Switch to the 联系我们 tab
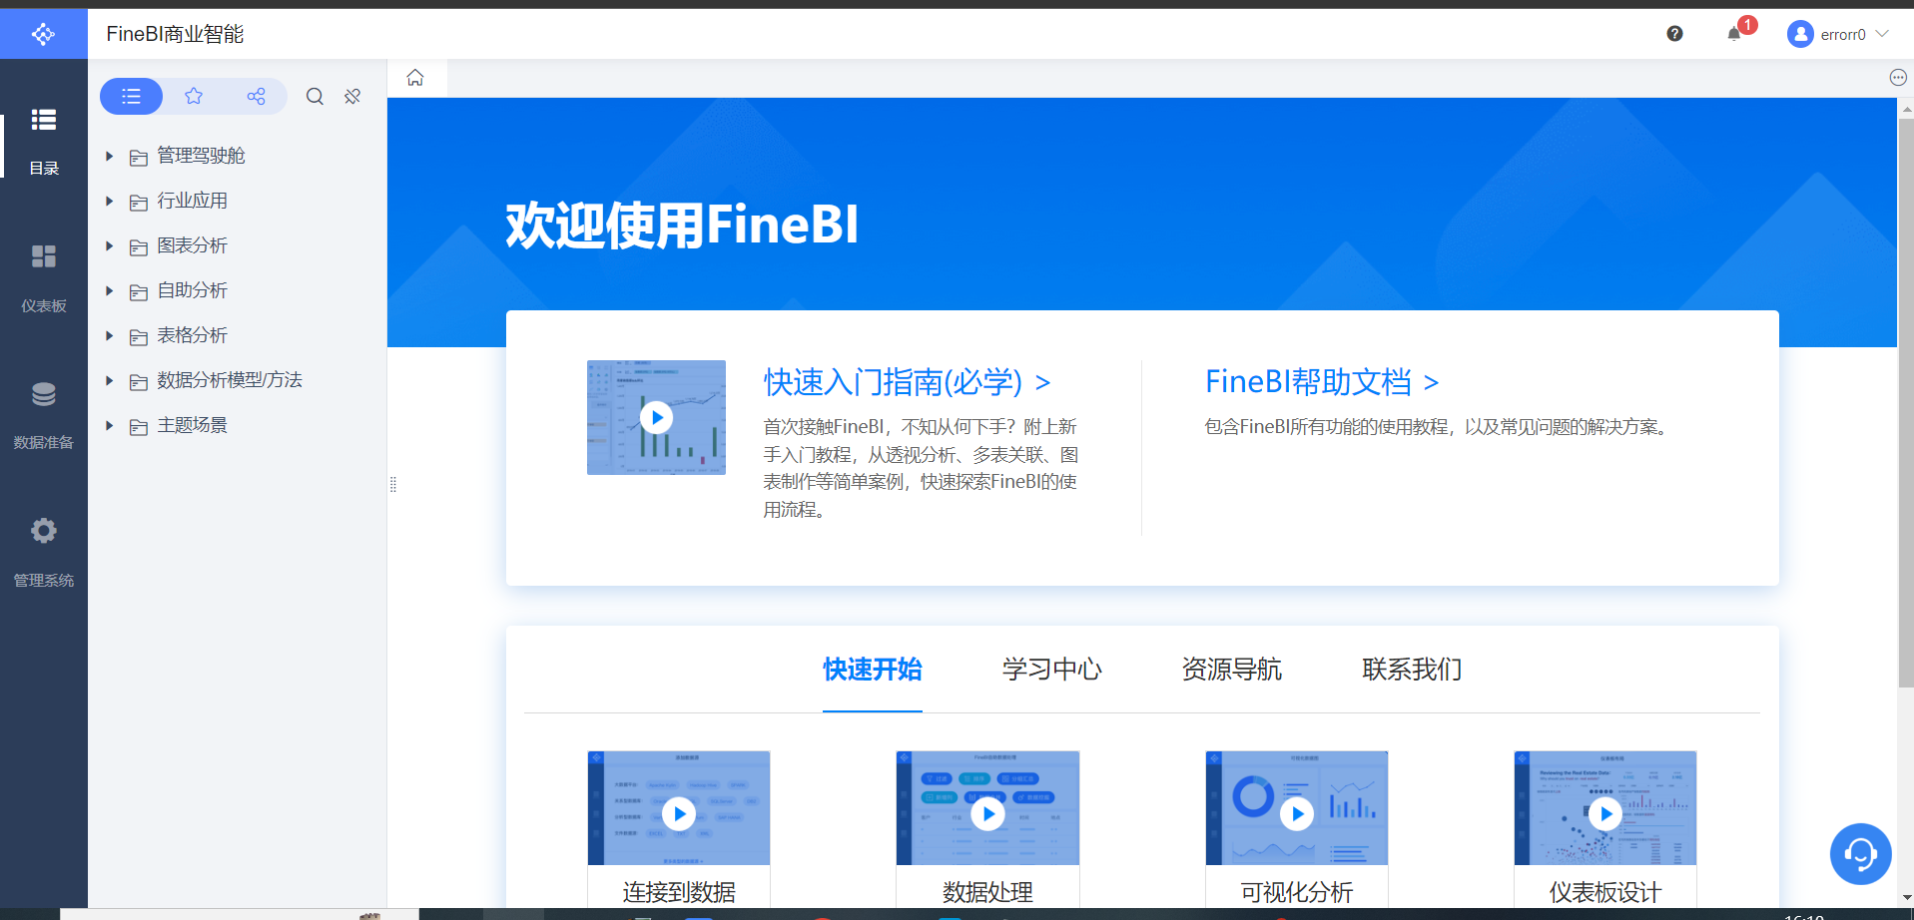 pyautogui.click(x=1412, y=670)
